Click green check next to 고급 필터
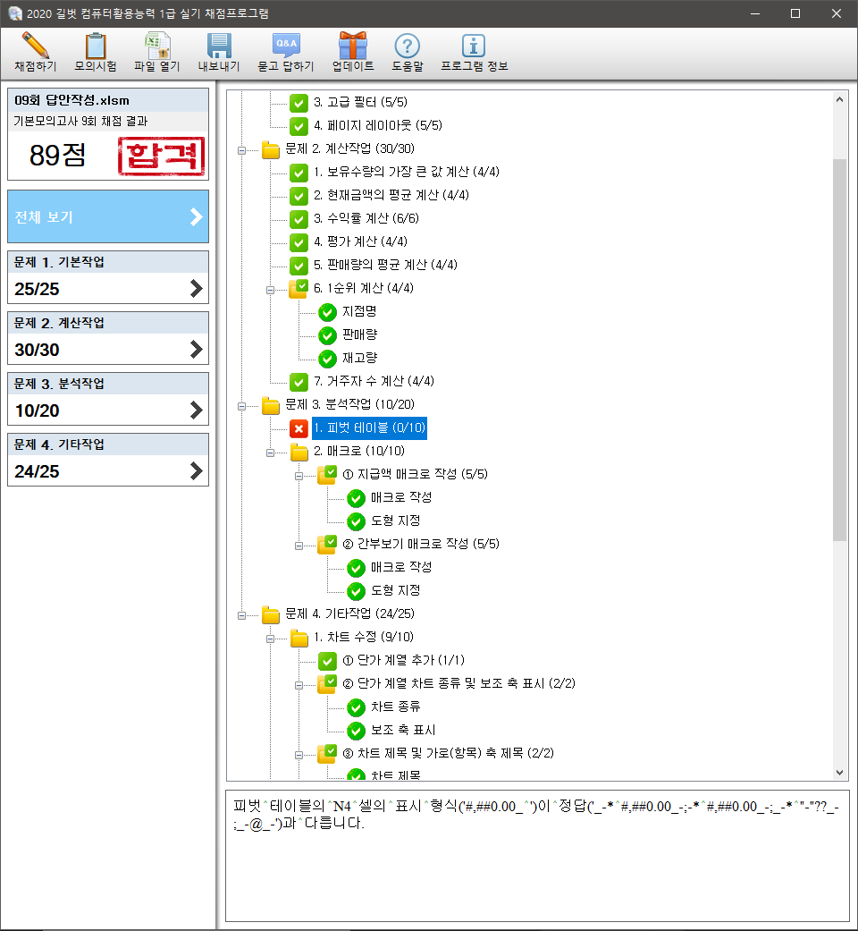 [x=299, y=103]
